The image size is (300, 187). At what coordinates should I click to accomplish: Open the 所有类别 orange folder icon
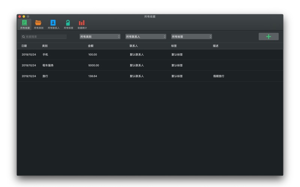(39, 23)
